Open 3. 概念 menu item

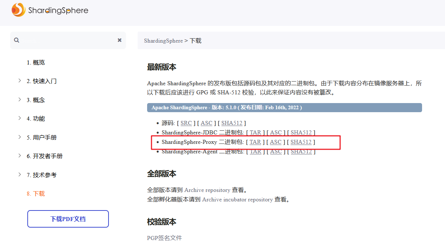(36, 100)
